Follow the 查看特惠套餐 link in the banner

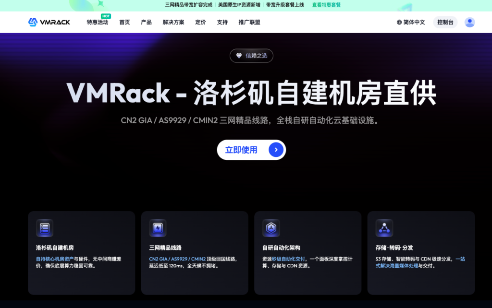pos(326,5)
